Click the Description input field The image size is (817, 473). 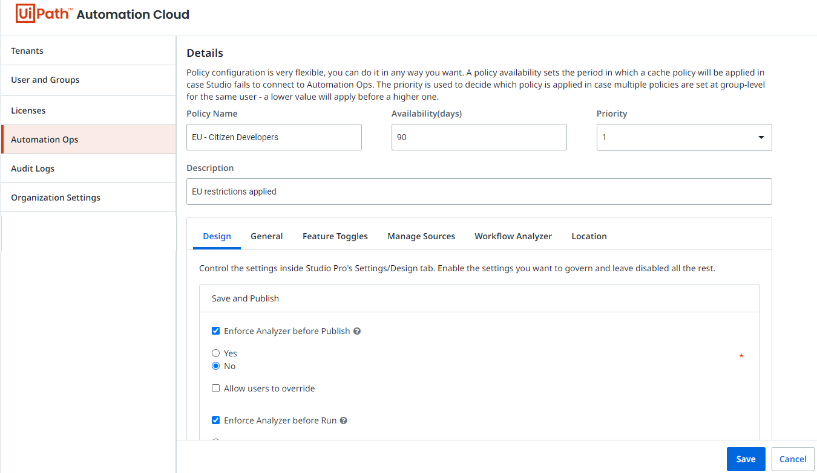(479, 191)
